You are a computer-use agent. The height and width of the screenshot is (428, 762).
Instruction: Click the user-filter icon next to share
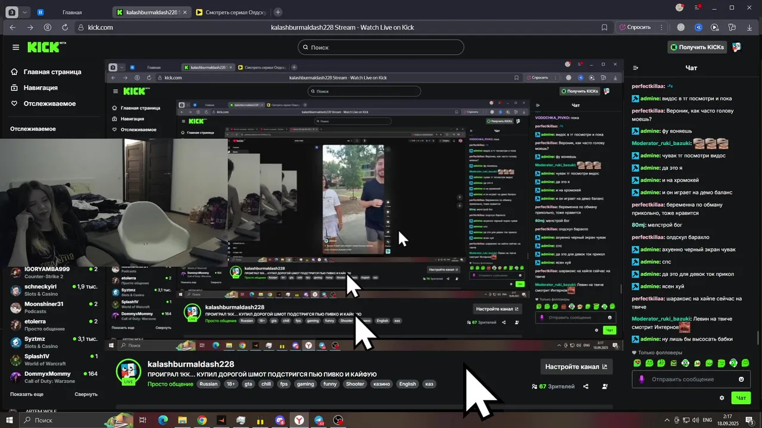pos(605,386)
